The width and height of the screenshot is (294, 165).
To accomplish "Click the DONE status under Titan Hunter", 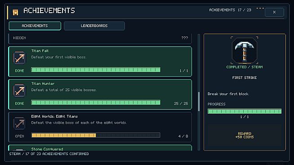I will [19, 104].
